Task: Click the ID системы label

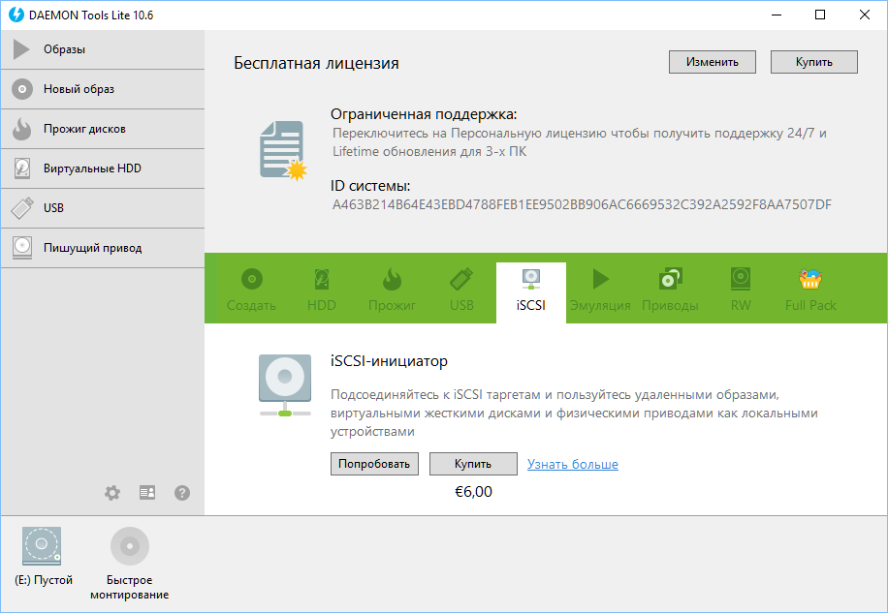Action: 370,186
